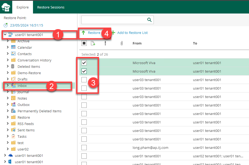Open the Explore tab
This screenshot has height=165, width=249.
(23, 7)
